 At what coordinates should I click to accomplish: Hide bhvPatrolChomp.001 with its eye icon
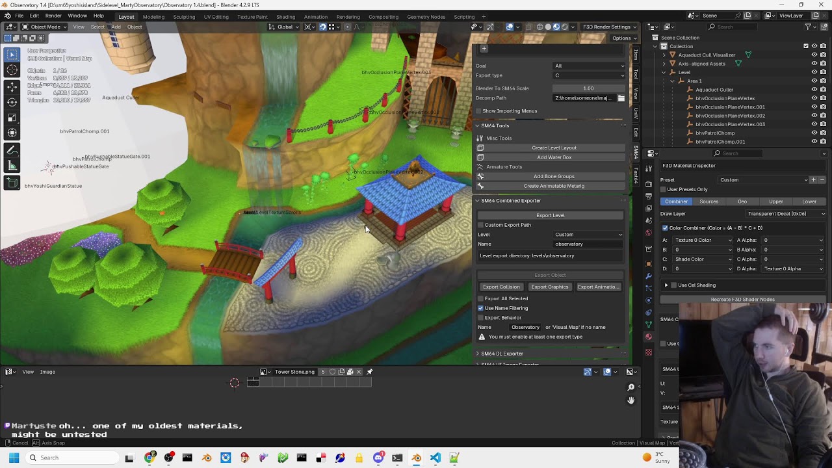click(814, 142)
